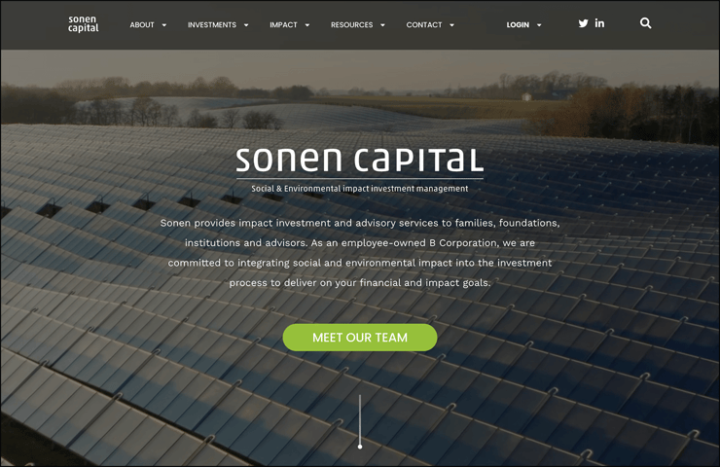Click the LOGIN link
The height and width of the screenshot is (467, 720).
coord(518,24)
